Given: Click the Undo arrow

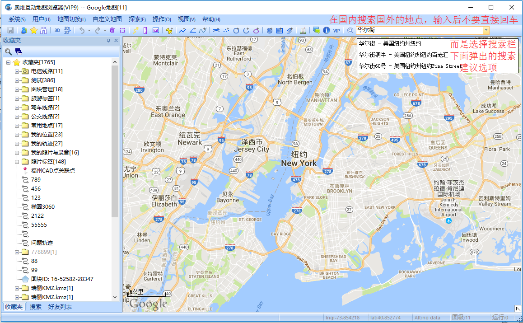Looking at the screenshot, I should coord(82,30).
